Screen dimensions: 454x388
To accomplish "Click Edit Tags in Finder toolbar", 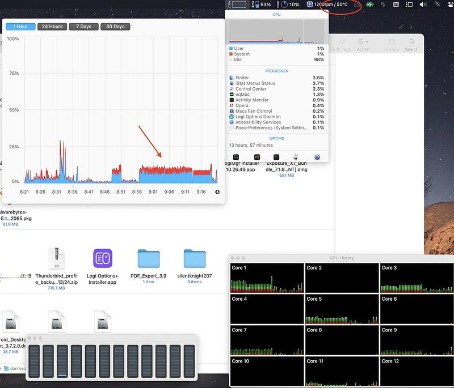I will pyautogui.click(x=342, y=45).
